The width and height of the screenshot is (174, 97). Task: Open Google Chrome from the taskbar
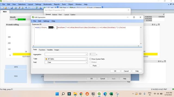[x=81, y=94]
